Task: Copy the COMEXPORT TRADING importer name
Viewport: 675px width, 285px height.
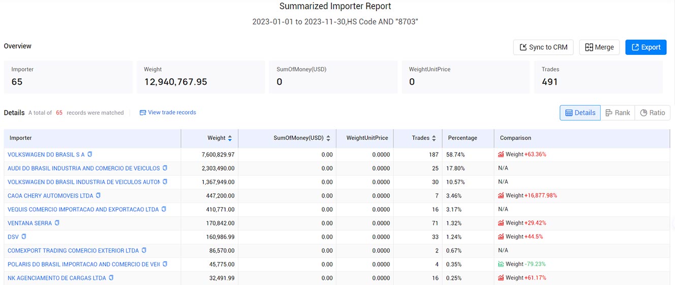Action: click(x=144, y=250)
